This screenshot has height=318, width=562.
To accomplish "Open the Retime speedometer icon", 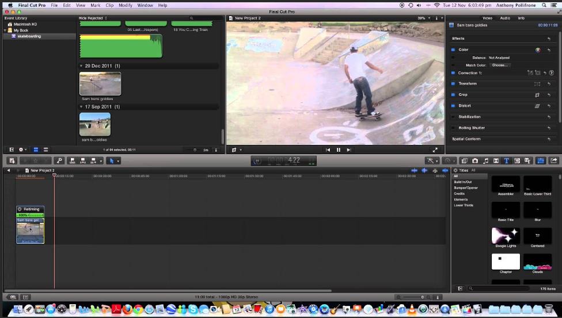I will pyautogui.click(x=447, y=161).
